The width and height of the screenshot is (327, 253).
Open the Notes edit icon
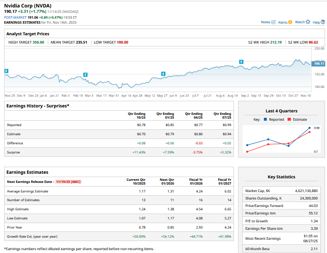pyautogui.click(x=273, y=22)
